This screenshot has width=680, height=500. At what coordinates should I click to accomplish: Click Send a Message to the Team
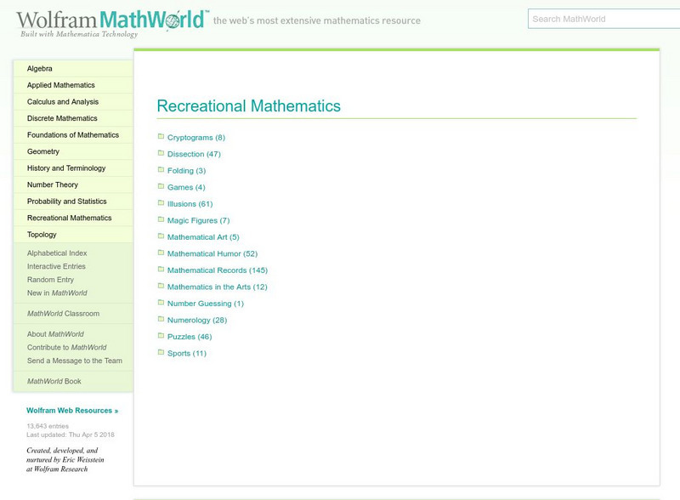(74, 361)
